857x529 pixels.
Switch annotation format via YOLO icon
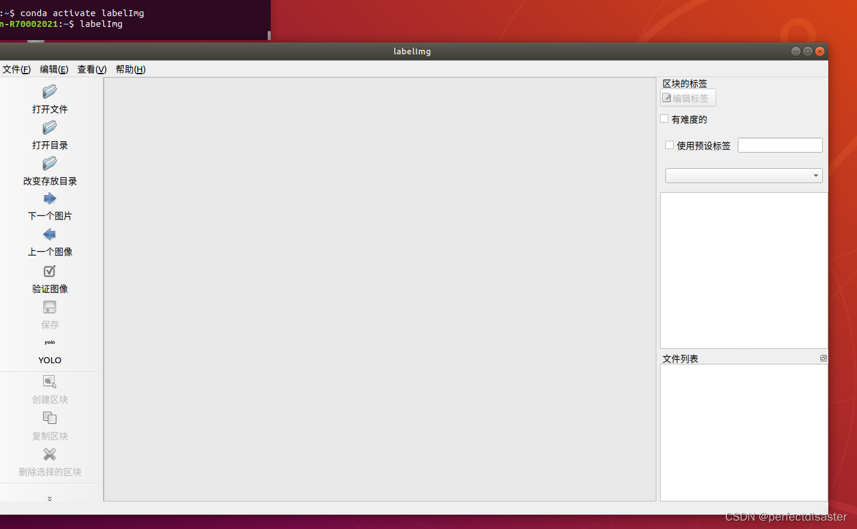pos(50,343)
